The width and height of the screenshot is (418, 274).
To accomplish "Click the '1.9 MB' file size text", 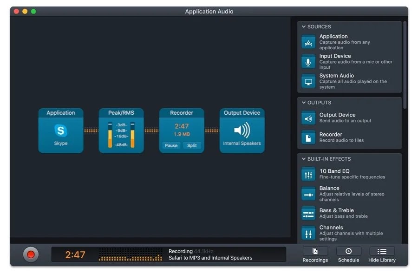I will 182,134.
